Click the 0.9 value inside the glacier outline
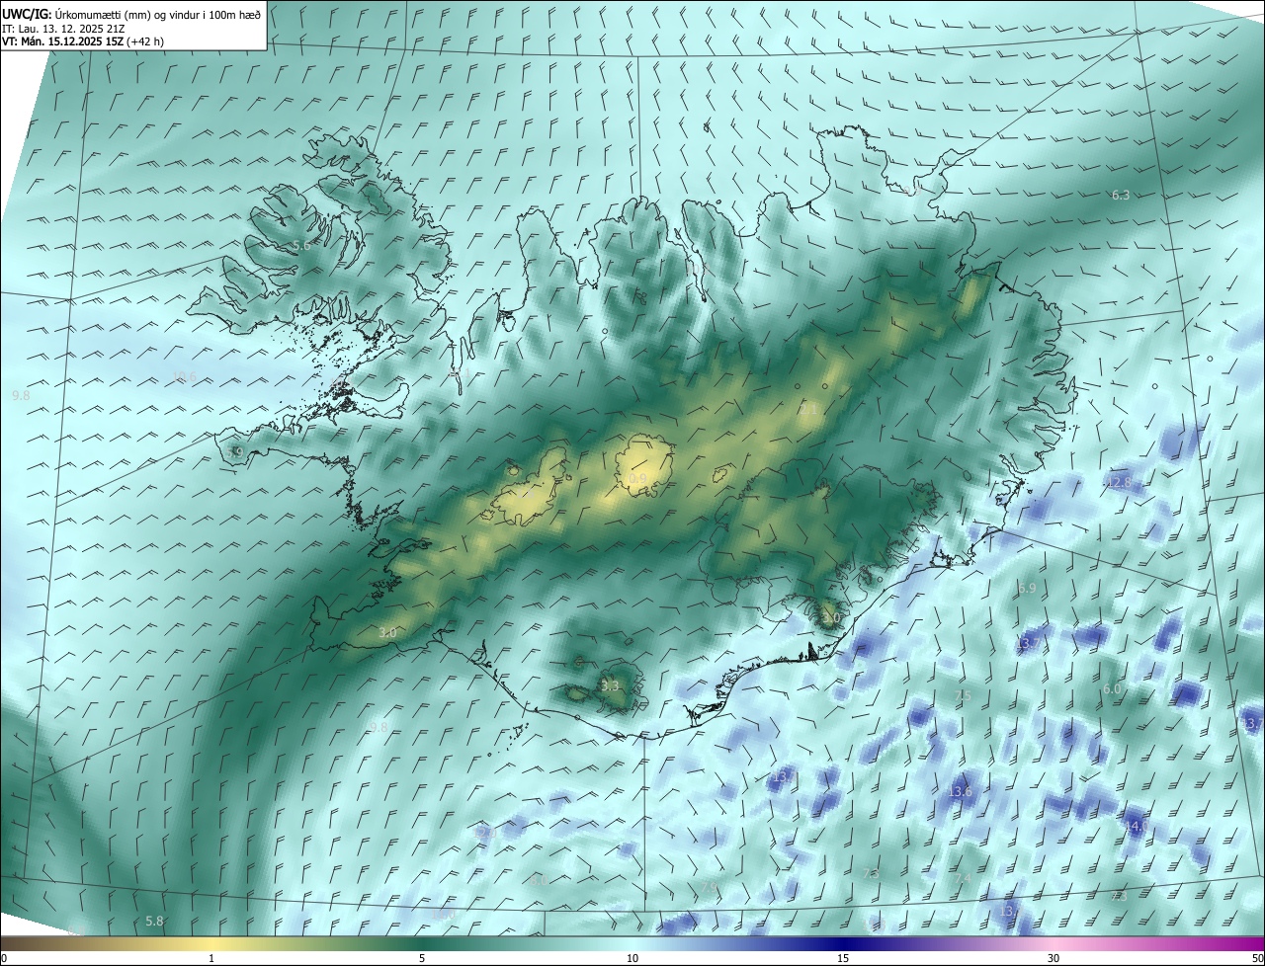 coord(637,478)
